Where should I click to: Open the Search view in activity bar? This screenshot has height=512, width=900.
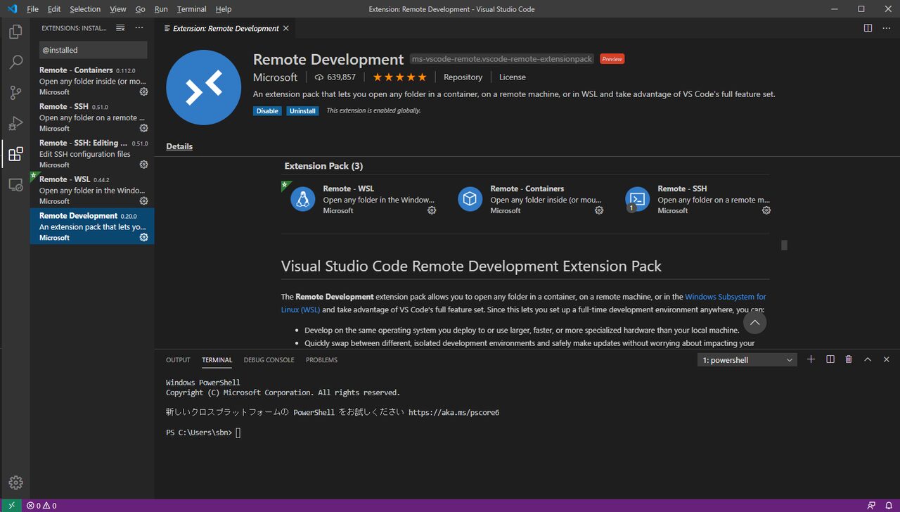[15, 63]
